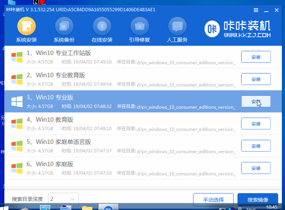Click the 手动选择 manual select button
This screenshot has height=210, width=285.
point(213,200)
